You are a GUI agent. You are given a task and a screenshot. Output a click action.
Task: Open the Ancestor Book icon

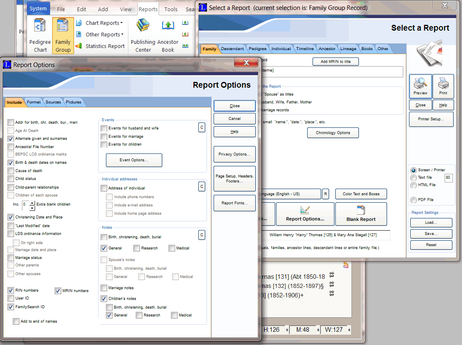tap(168, 26)
